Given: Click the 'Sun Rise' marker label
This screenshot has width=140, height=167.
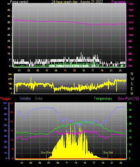Looking at the screenshot, I should tap(46, 153).
